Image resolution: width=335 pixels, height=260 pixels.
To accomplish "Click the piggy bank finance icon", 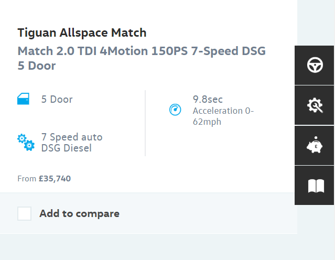I will point(315,146).
